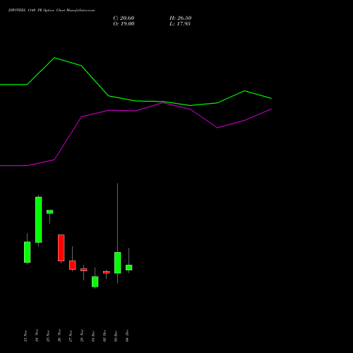Click the green candlestick for 21 Nov
Screen dimensions: 353x353
tap(28, 252)
